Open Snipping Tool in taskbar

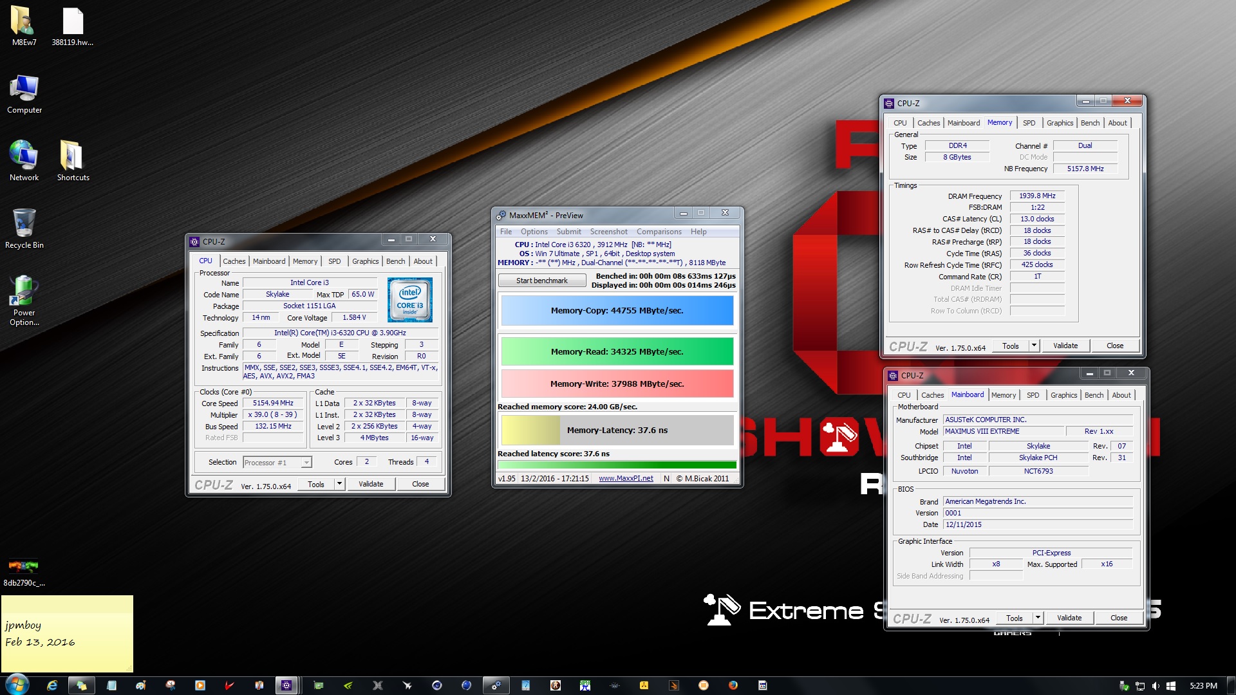point(171,685)
